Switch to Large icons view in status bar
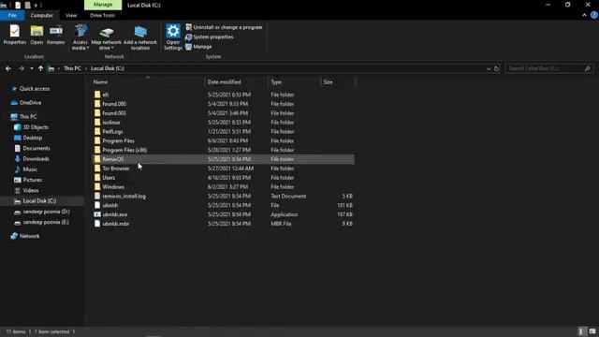 click(592, 331)
